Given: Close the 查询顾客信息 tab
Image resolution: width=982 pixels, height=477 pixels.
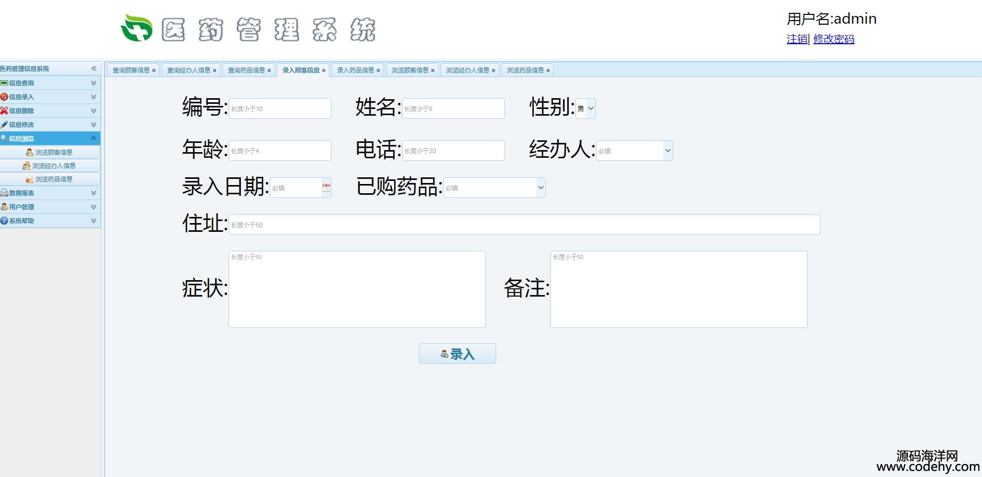Looking at the screenshot, I should point(154,70).
